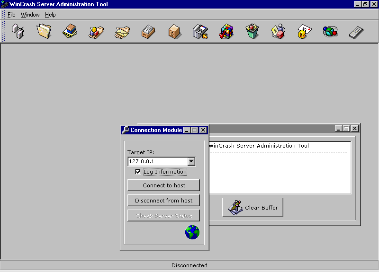Click inside the Target IP field

tap(157, 161)
